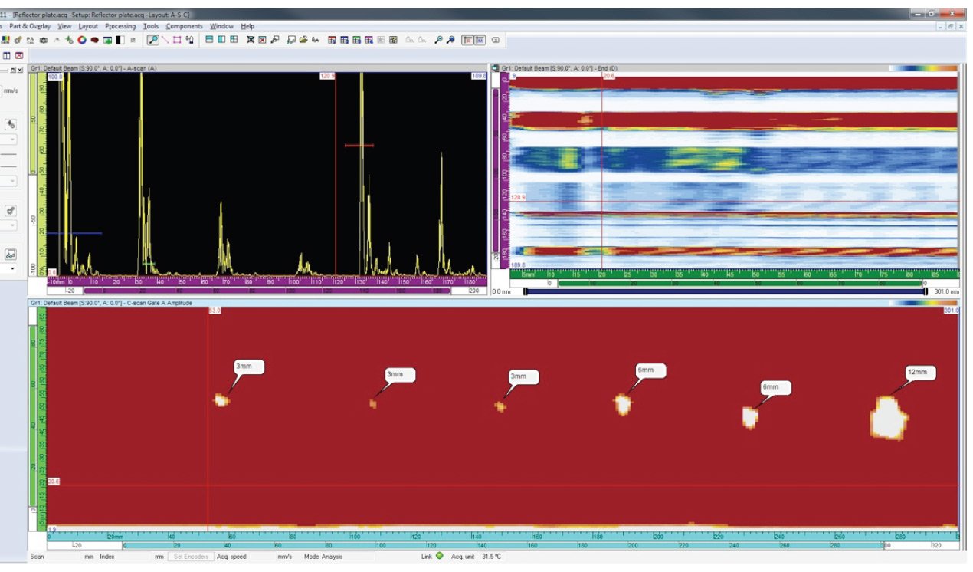Click the black X toolbar icon
Viewport: 973px width, 572px height.
point(250,39)
